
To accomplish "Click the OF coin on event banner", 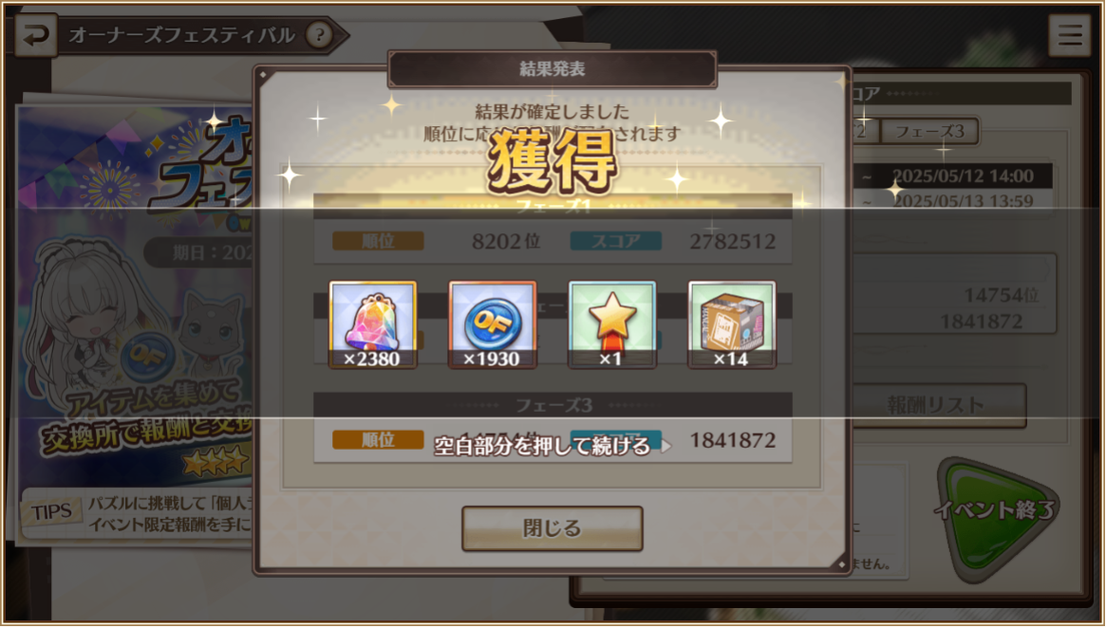I will [x=147, y=358].
